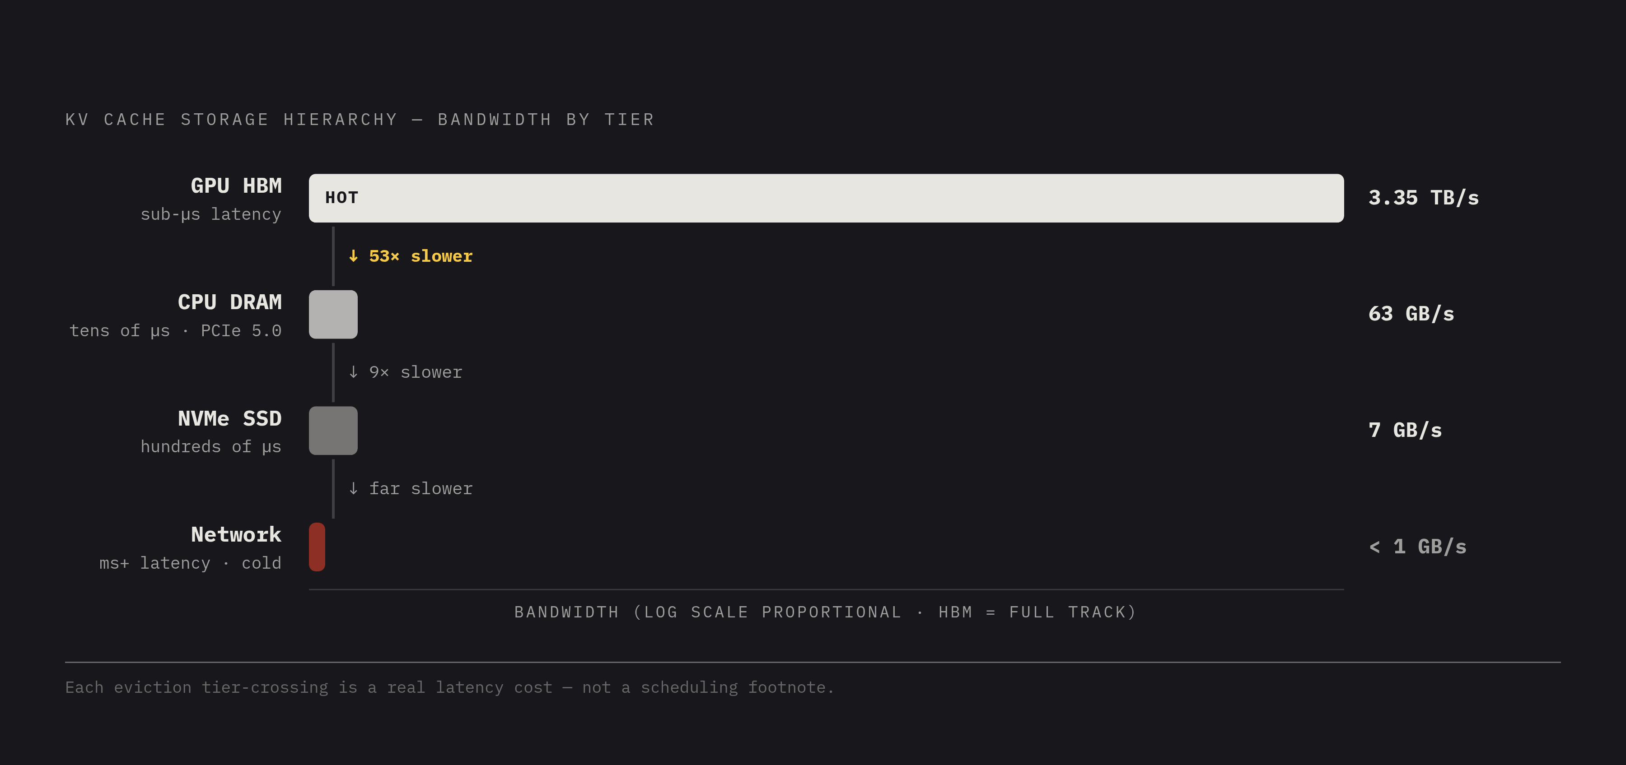Click the 3.35 TB/s value
The width and height of the screenshot is (1626, 765).
click(1423, 198)
